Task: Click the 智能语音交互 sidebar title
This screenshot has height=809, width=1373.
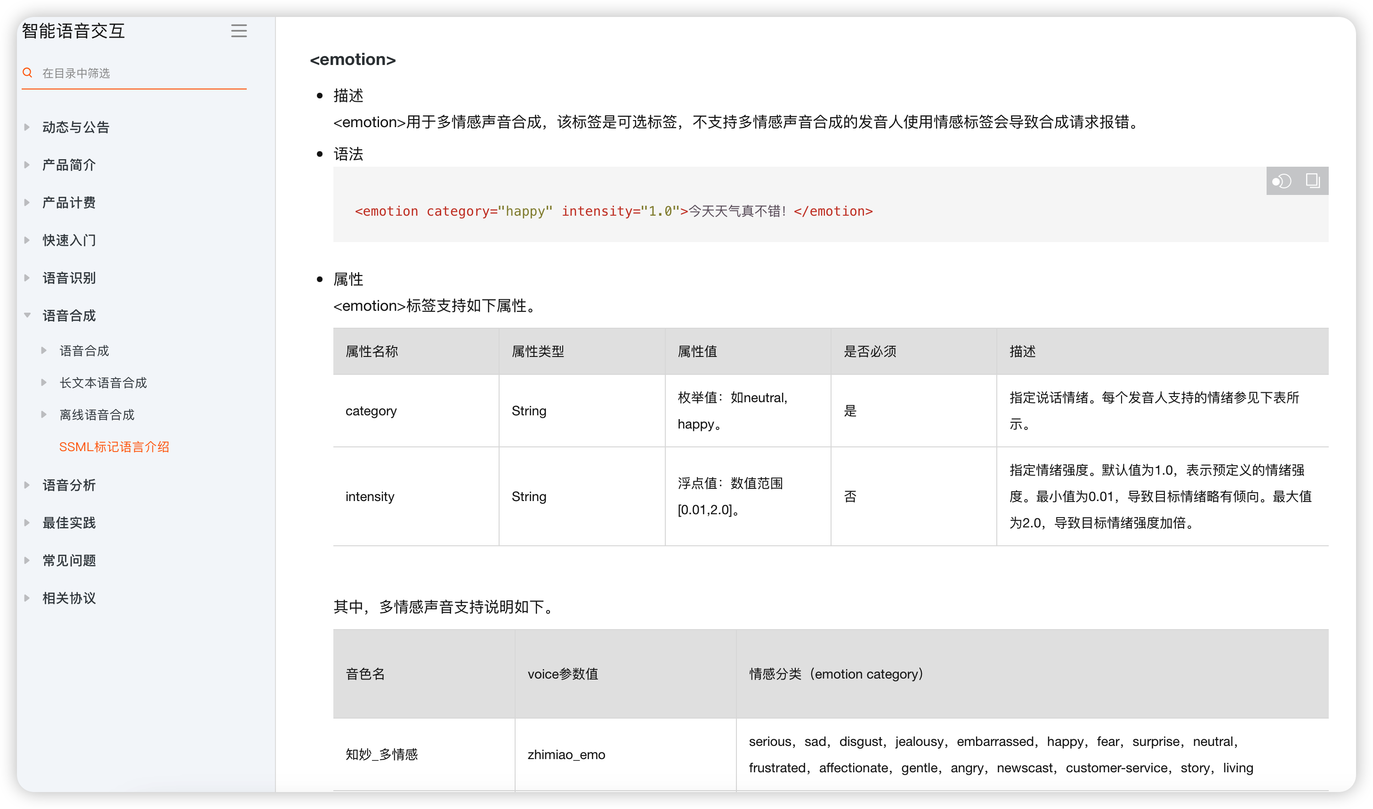Action: pos(73,31)
